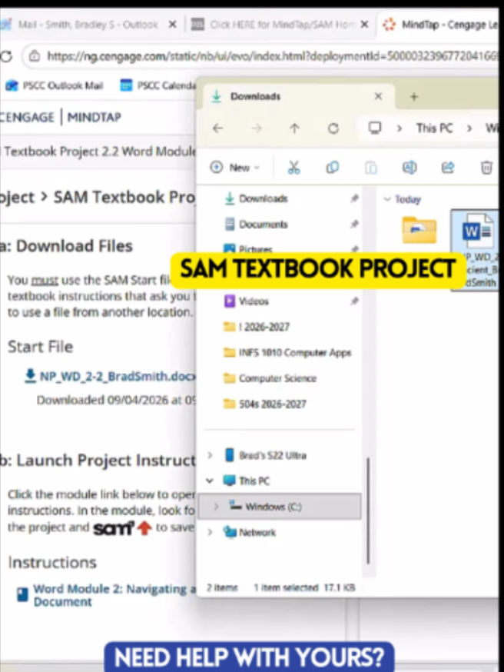Click the chevron after This PC in address bar

[x=469, y=128]
